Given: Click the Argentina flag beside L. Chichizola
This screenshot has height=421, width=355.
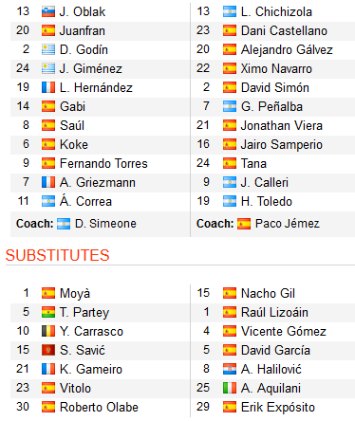Looking at the screenshot, I should [x=230, y=12].
